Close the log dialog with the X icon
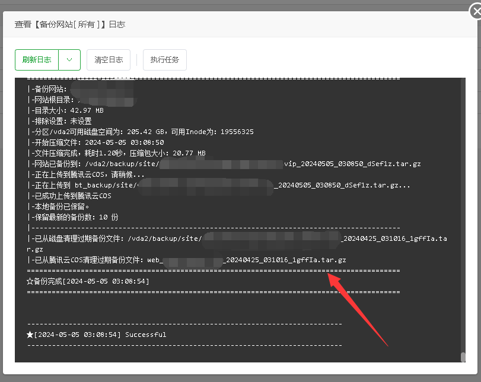This screenshot has height=382, width=481. click(476, 12)
